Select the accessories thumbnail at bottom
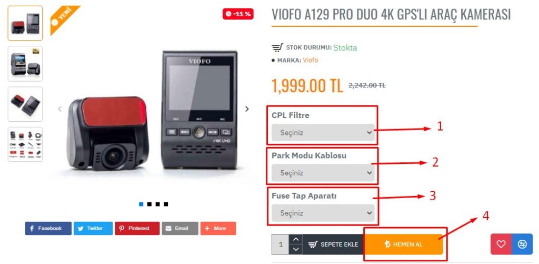539x264 pixels. coord(25,144)
